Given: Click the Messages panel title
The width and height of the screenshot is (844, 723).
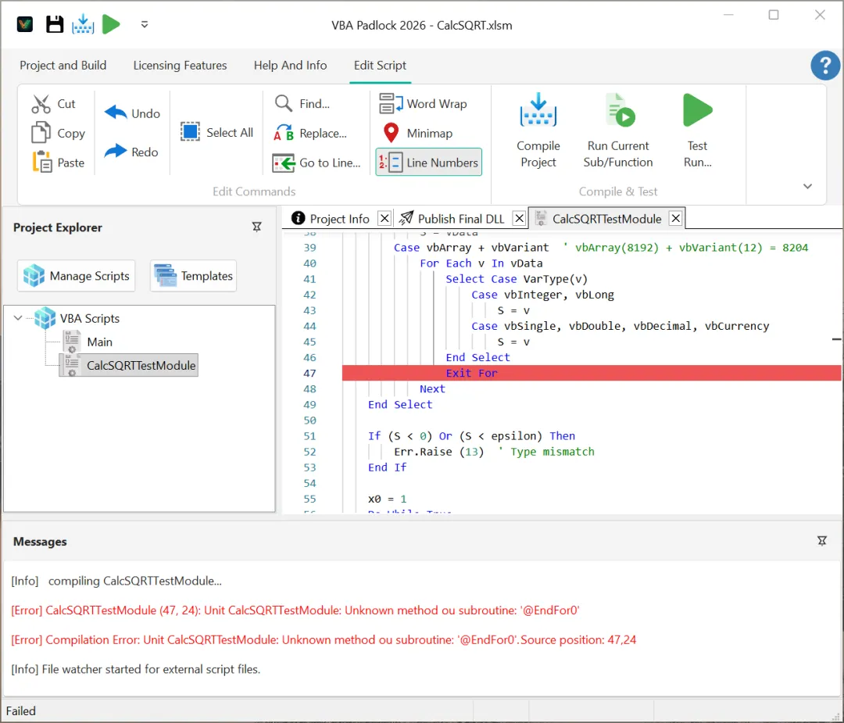Looking at the screenshot, I should click(40, 542).
